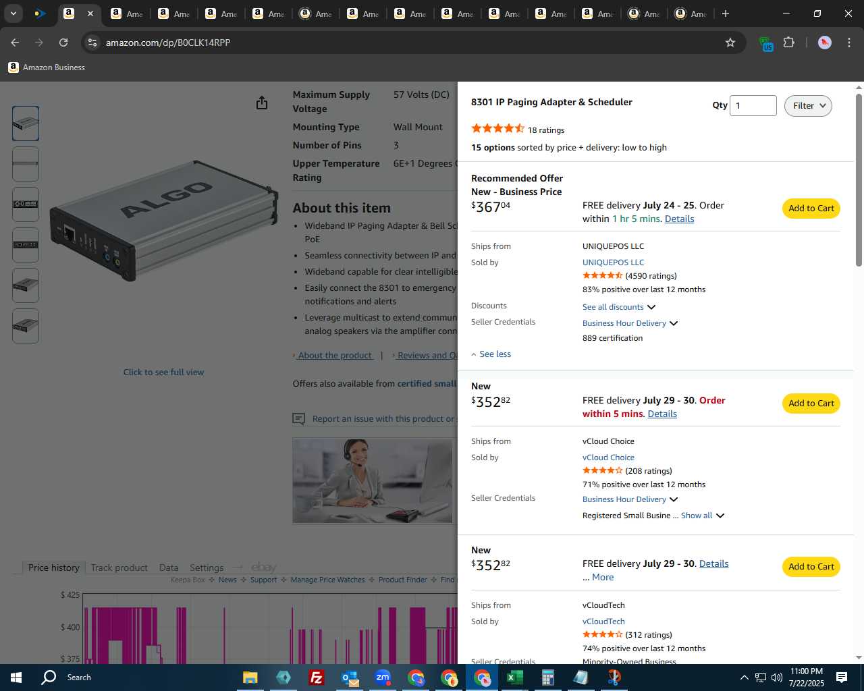Open vCloud Choice seller link
This screenshot has height=691, width=864.
tap(608, 458)
